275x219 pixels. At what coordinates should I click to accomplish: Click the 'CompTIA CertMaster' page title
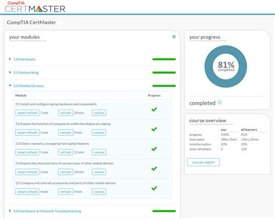(x=31, y=23)
